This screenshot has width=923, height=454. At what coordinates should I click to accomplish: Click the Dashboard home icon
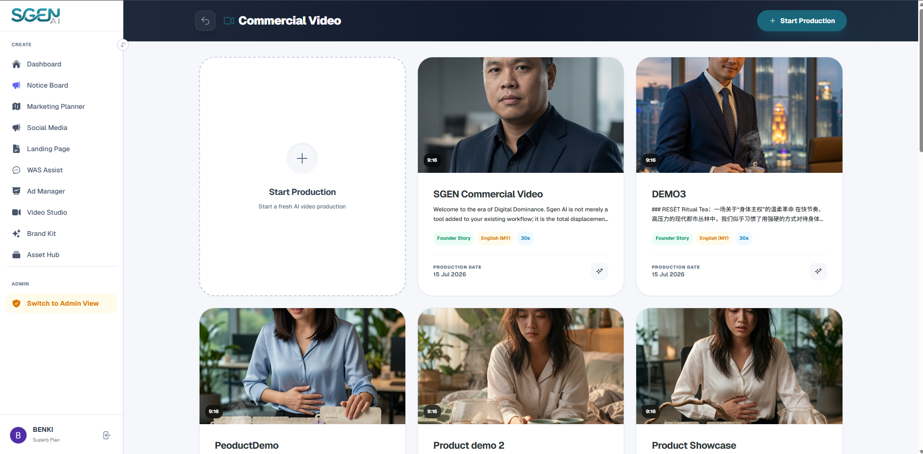[x=16, y=64]
